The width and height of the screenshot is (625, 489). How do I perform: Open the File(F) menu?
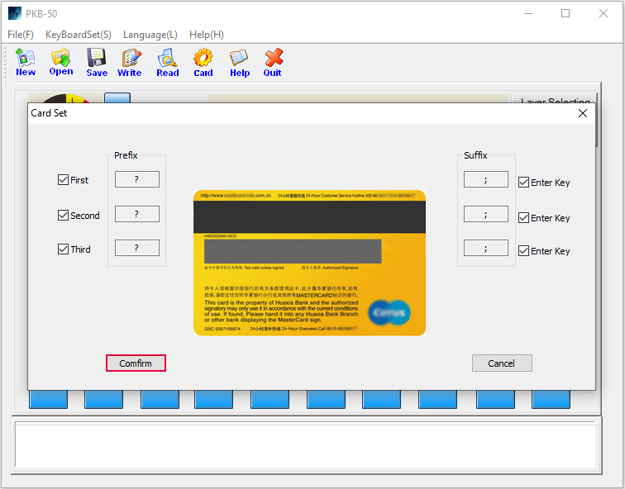21,35
